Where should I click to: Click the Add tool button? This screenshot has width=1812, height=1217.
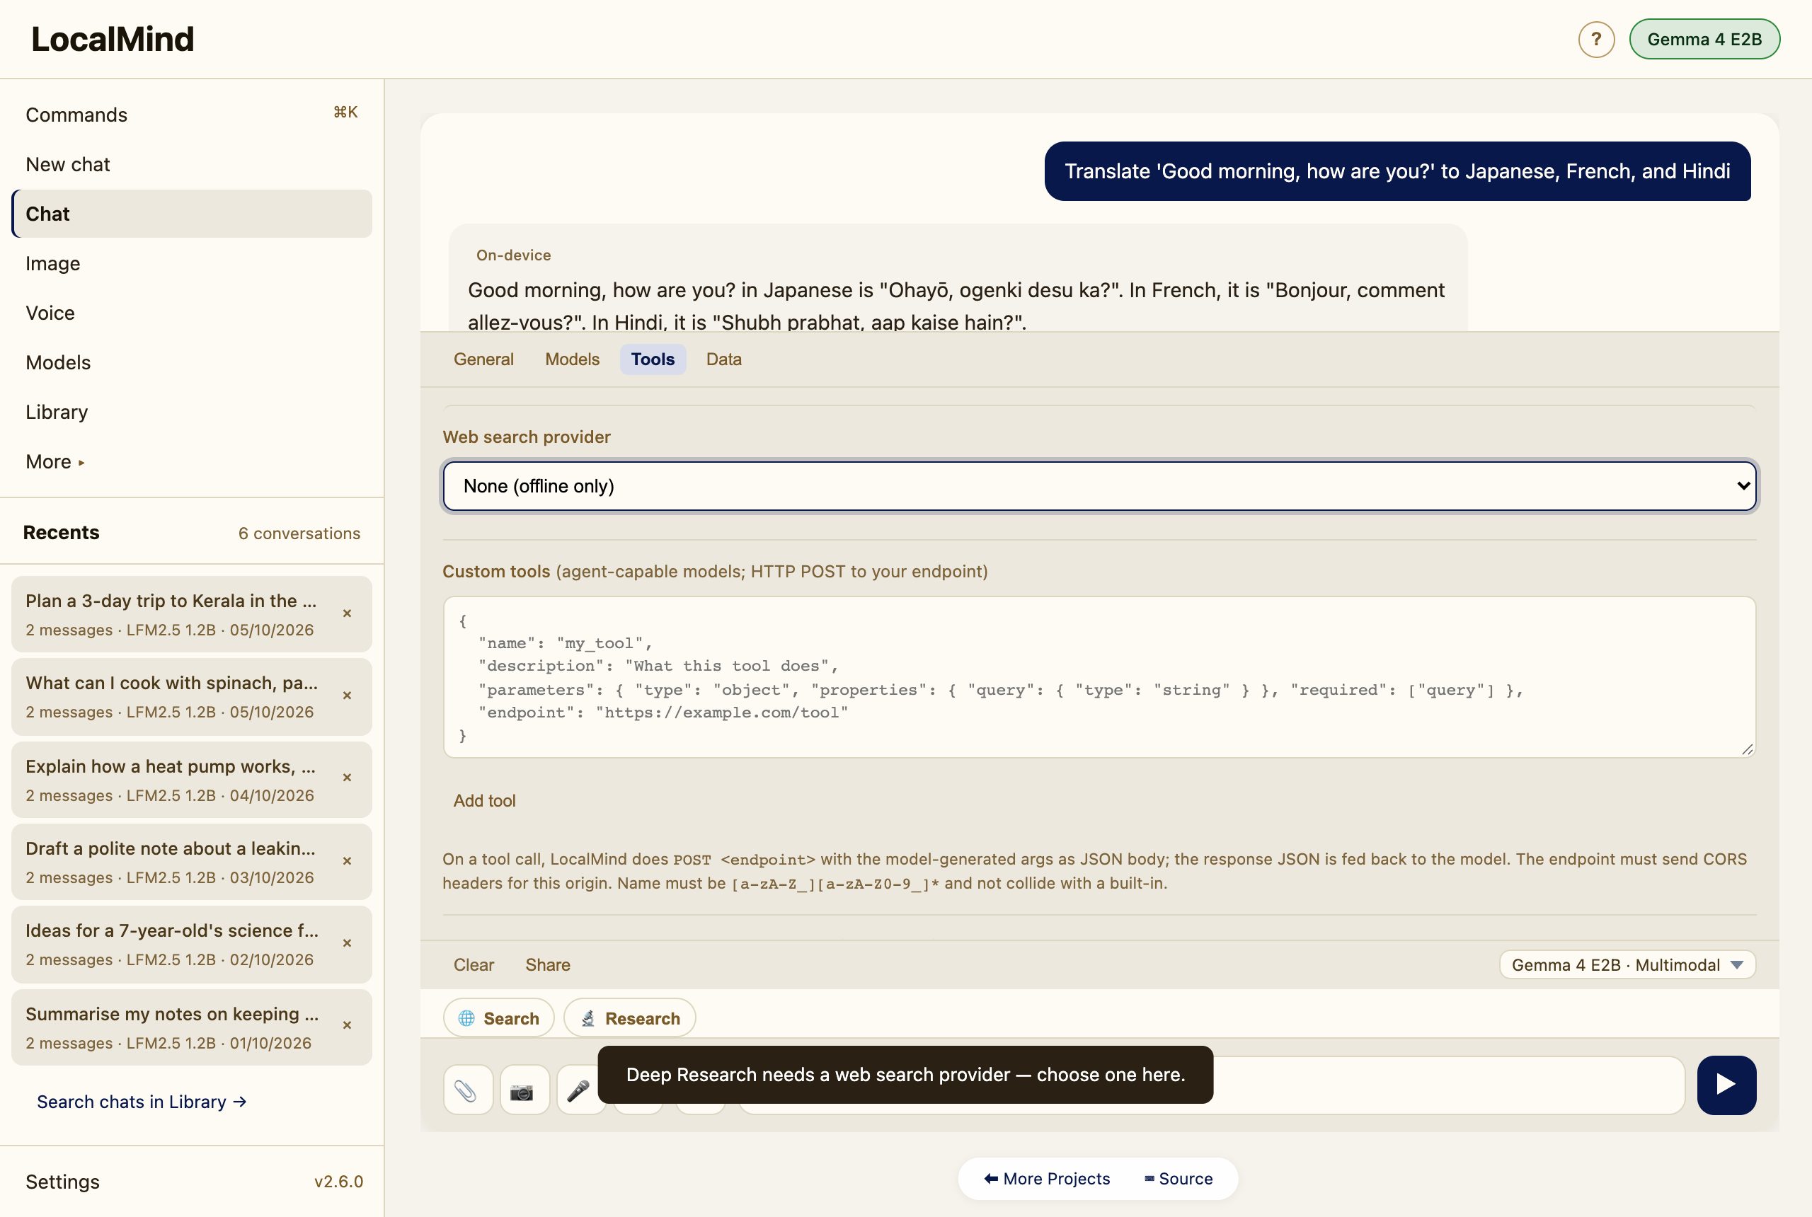484,800
